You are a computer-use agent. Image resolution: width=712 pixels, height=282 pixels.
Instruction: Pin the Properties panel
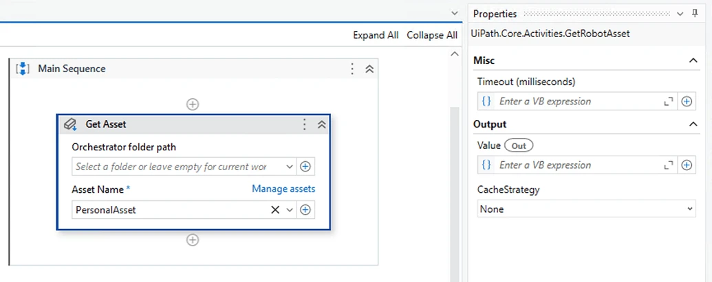point(695,14)
